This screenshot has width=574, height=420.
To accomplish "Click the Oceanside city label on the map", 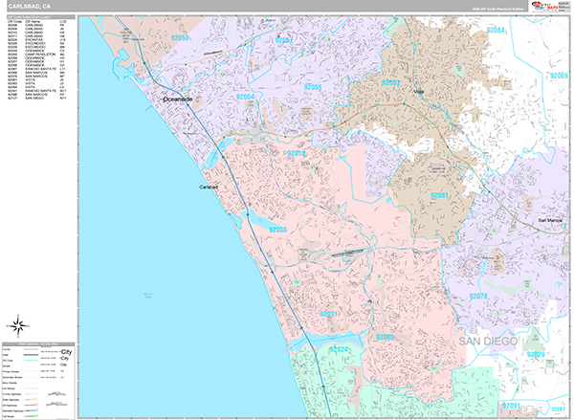I will [178, 99].
